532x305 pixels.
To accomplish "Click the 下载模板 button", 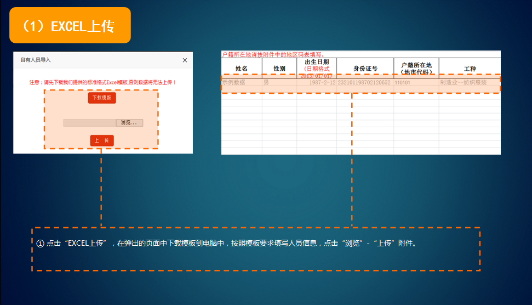I will click(102, 98).
